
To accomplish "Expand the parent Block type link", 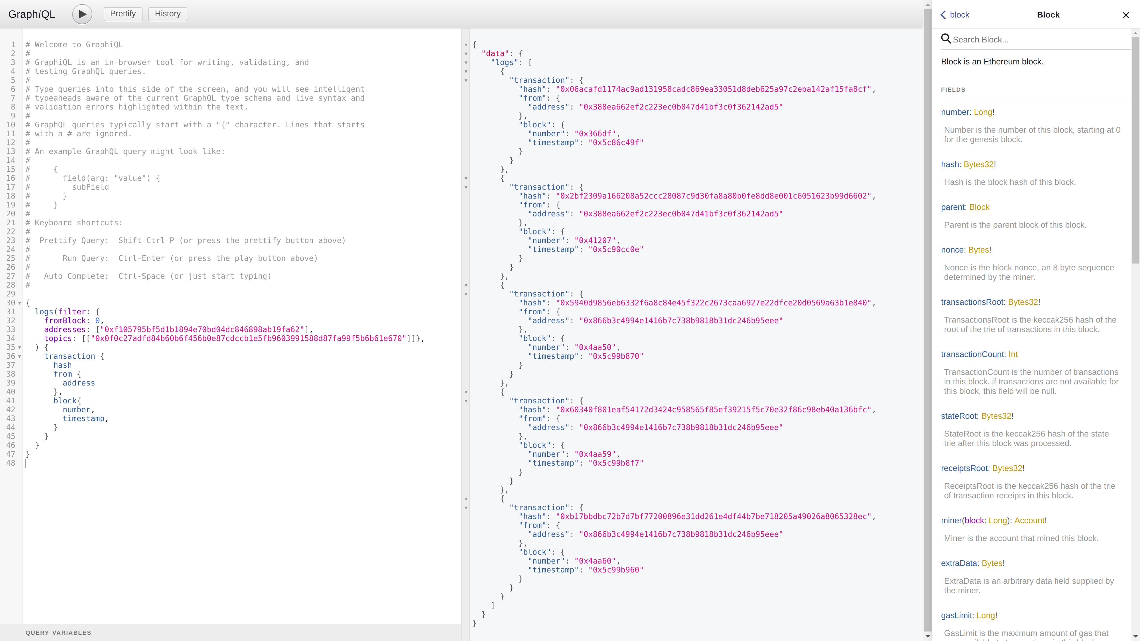I will pos(979,207).
